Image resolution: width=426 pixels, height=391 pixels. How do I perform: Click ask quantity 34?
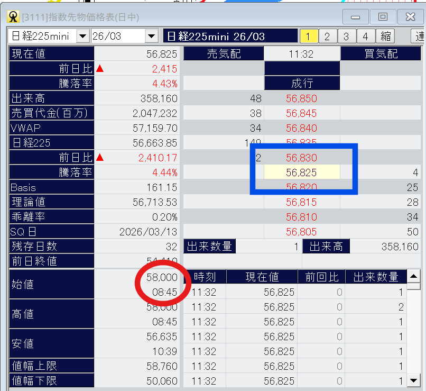pyautogui.click(x=256, y=128)
